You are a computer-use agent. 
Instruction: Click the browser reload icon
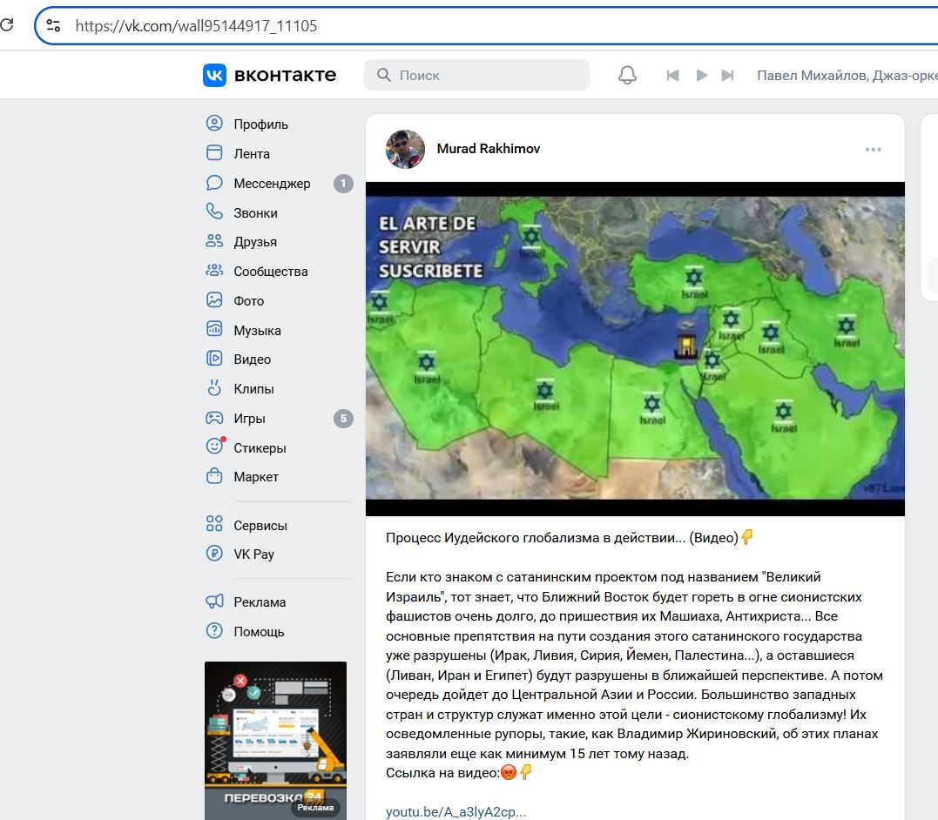click(7, 25)
